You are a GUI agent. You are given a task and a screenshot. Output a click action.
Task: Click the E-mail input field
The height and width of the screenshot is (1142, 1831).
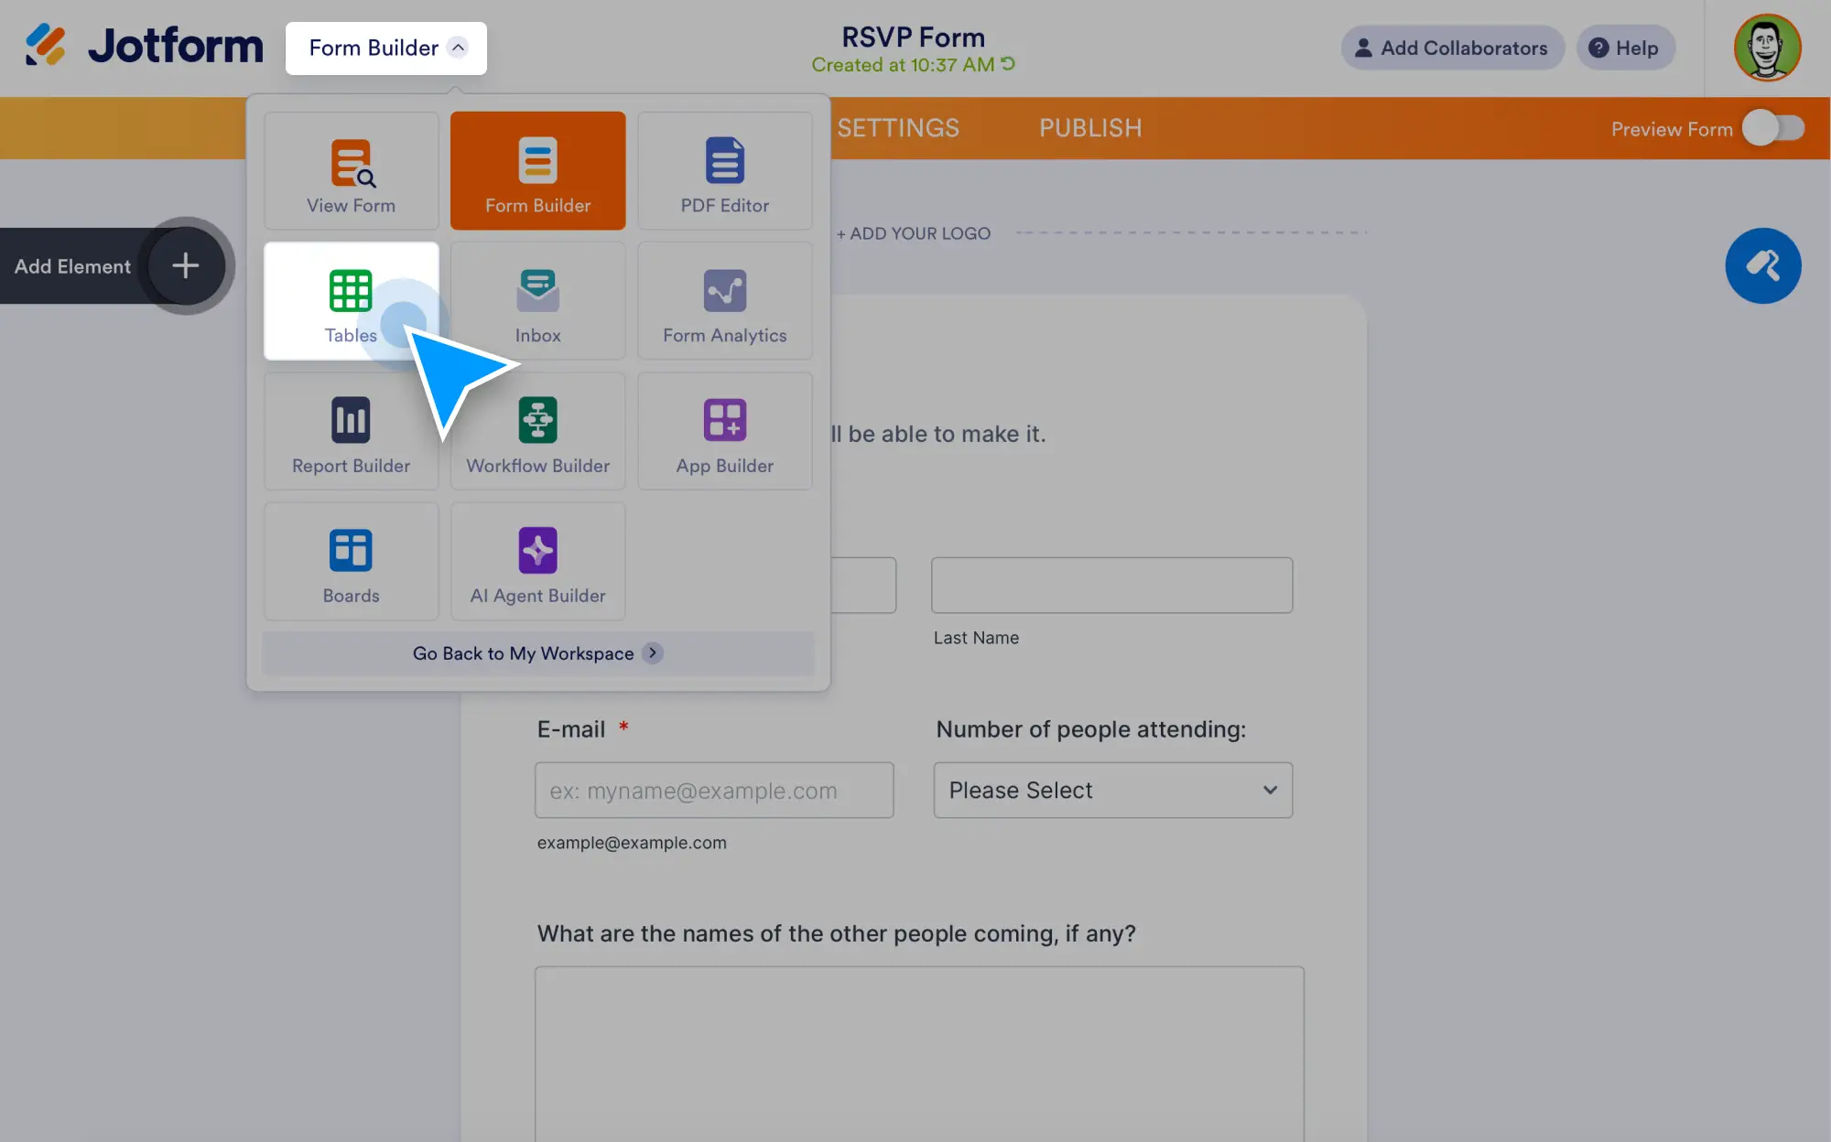tap(713, 790)
